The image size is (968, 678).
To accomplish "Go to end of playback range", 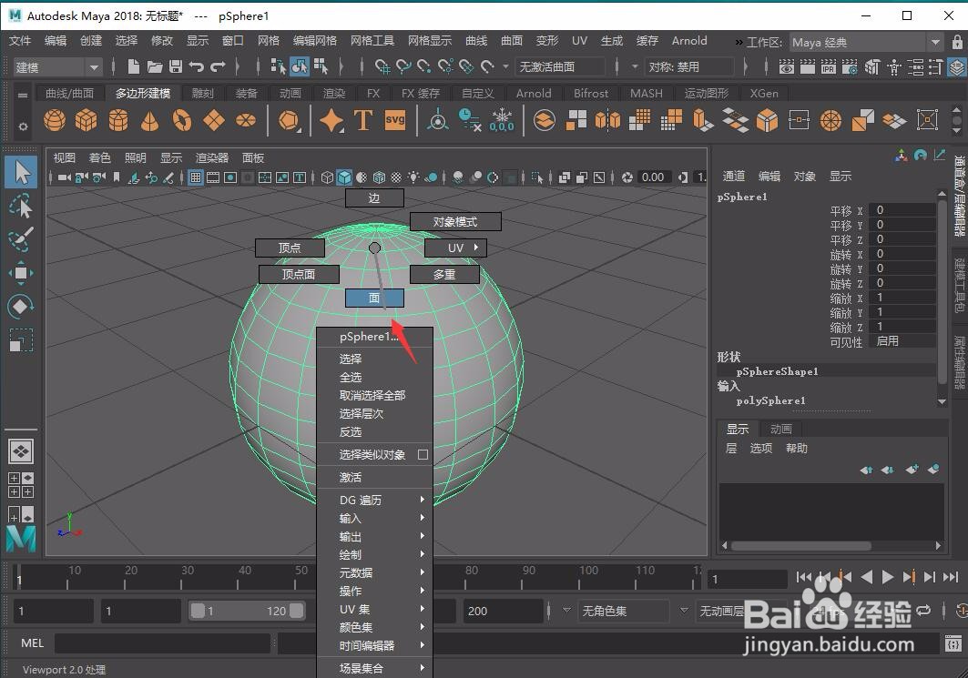I will 950,578.
